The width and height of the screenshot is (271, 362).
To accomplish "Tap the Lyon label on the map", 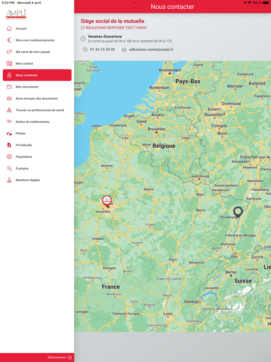I will tap(168, 314).
